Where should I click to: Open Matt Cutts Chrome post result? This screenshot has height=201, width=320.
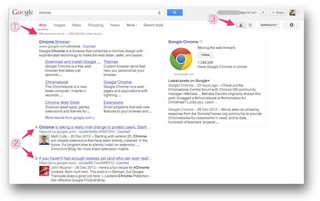tap(94, 127)
